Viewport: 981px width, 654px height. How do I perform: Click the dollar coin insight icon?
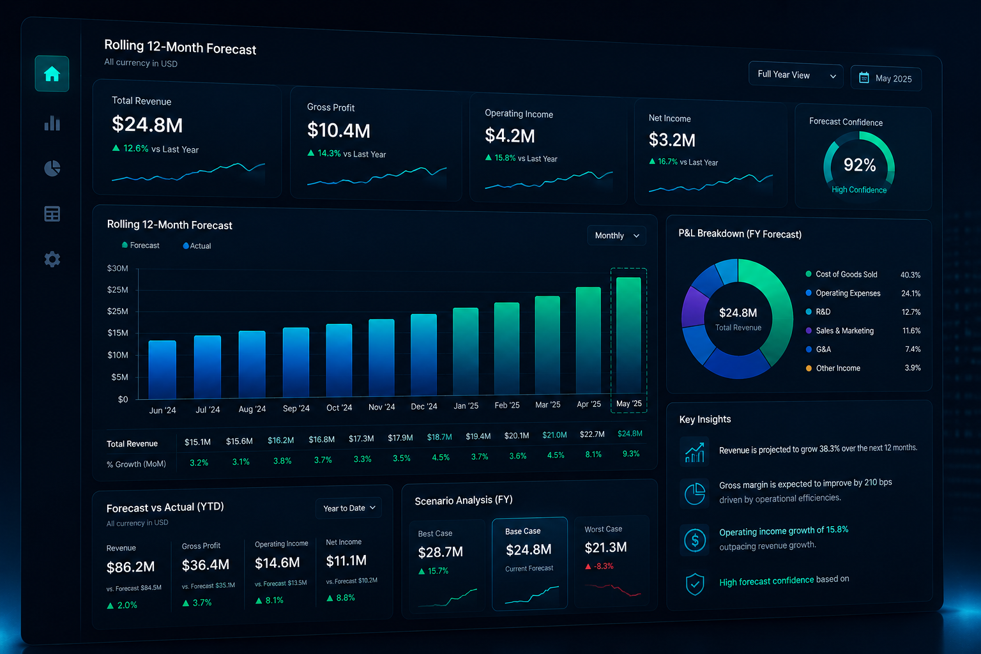tap(695, 540)
